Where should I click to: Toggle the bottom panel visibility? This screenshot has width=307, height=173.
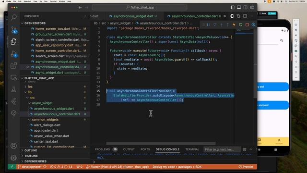tap(239, 7)
